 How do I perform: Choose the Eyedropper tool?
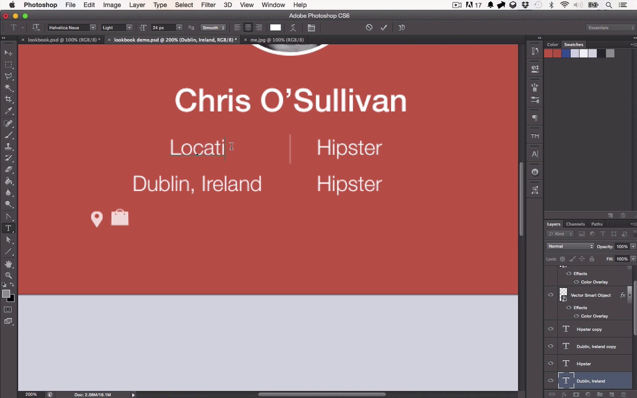8,111
